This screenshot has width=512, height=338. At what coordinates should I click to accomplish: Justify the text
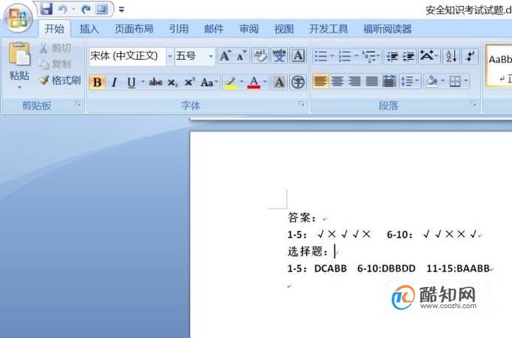372,82
